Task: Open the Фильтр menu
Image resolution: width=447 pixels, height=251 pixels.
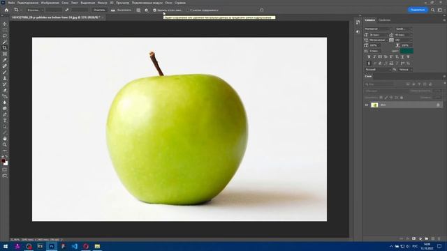Action: pyautogui.click(x=103, y=3)
